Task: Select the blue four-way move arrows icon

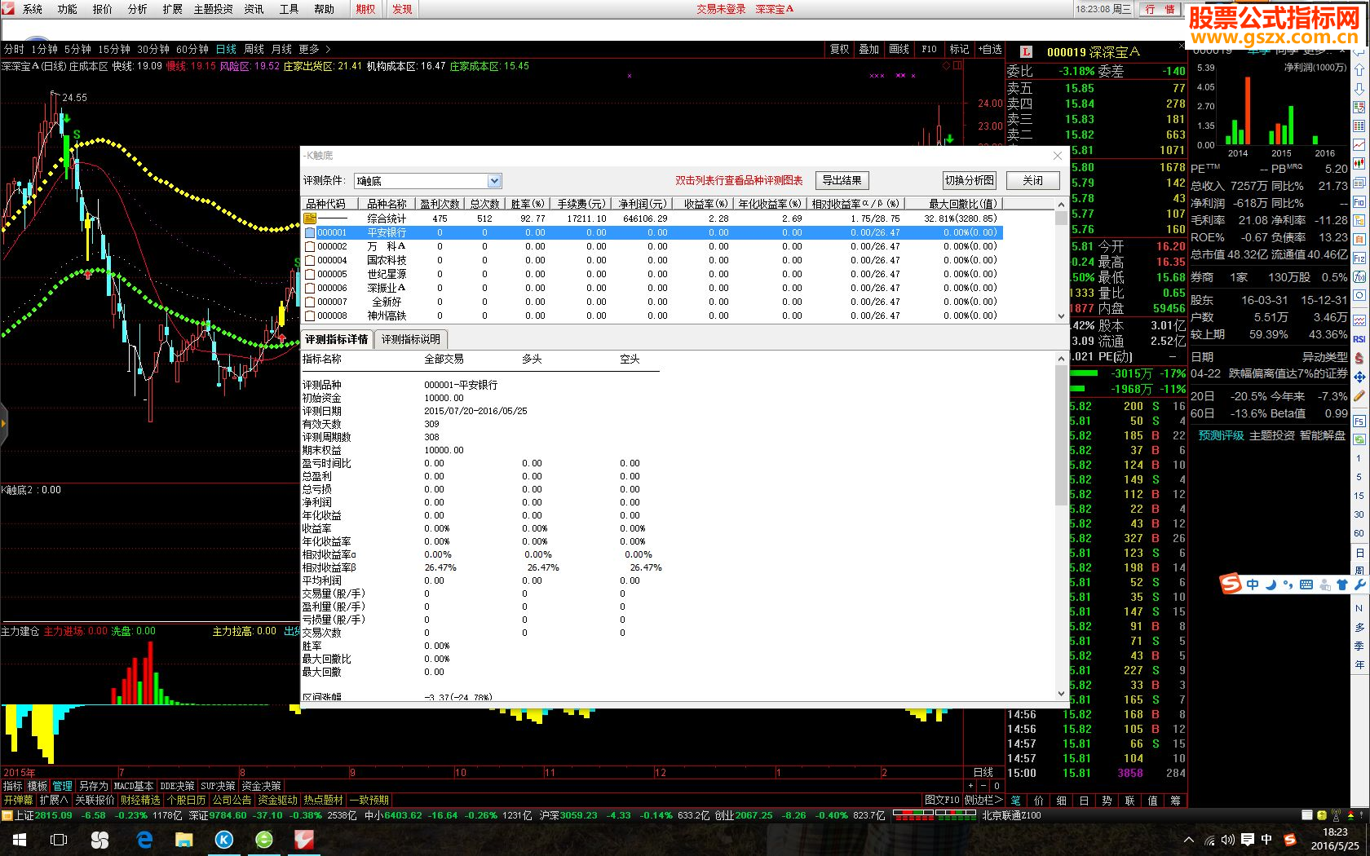Action: (x=1359, y=377)
